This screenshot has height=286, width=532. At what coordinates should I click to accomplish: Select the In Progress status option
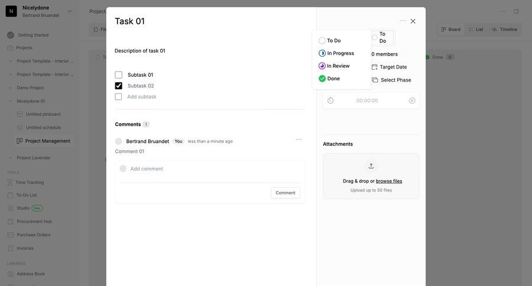click(x=336, y=53)
